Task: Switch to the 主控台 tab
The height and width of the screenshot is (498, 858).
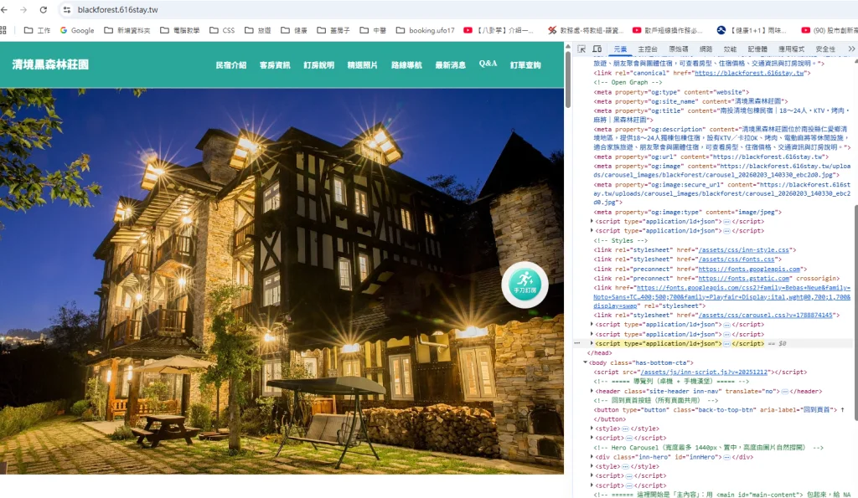Action: coord(648,49)
